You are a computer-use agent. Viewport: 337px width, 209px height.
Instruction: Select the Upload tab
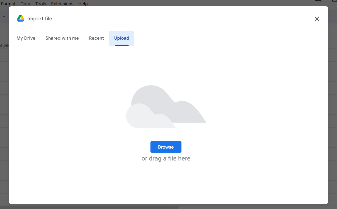click(121, 38)
